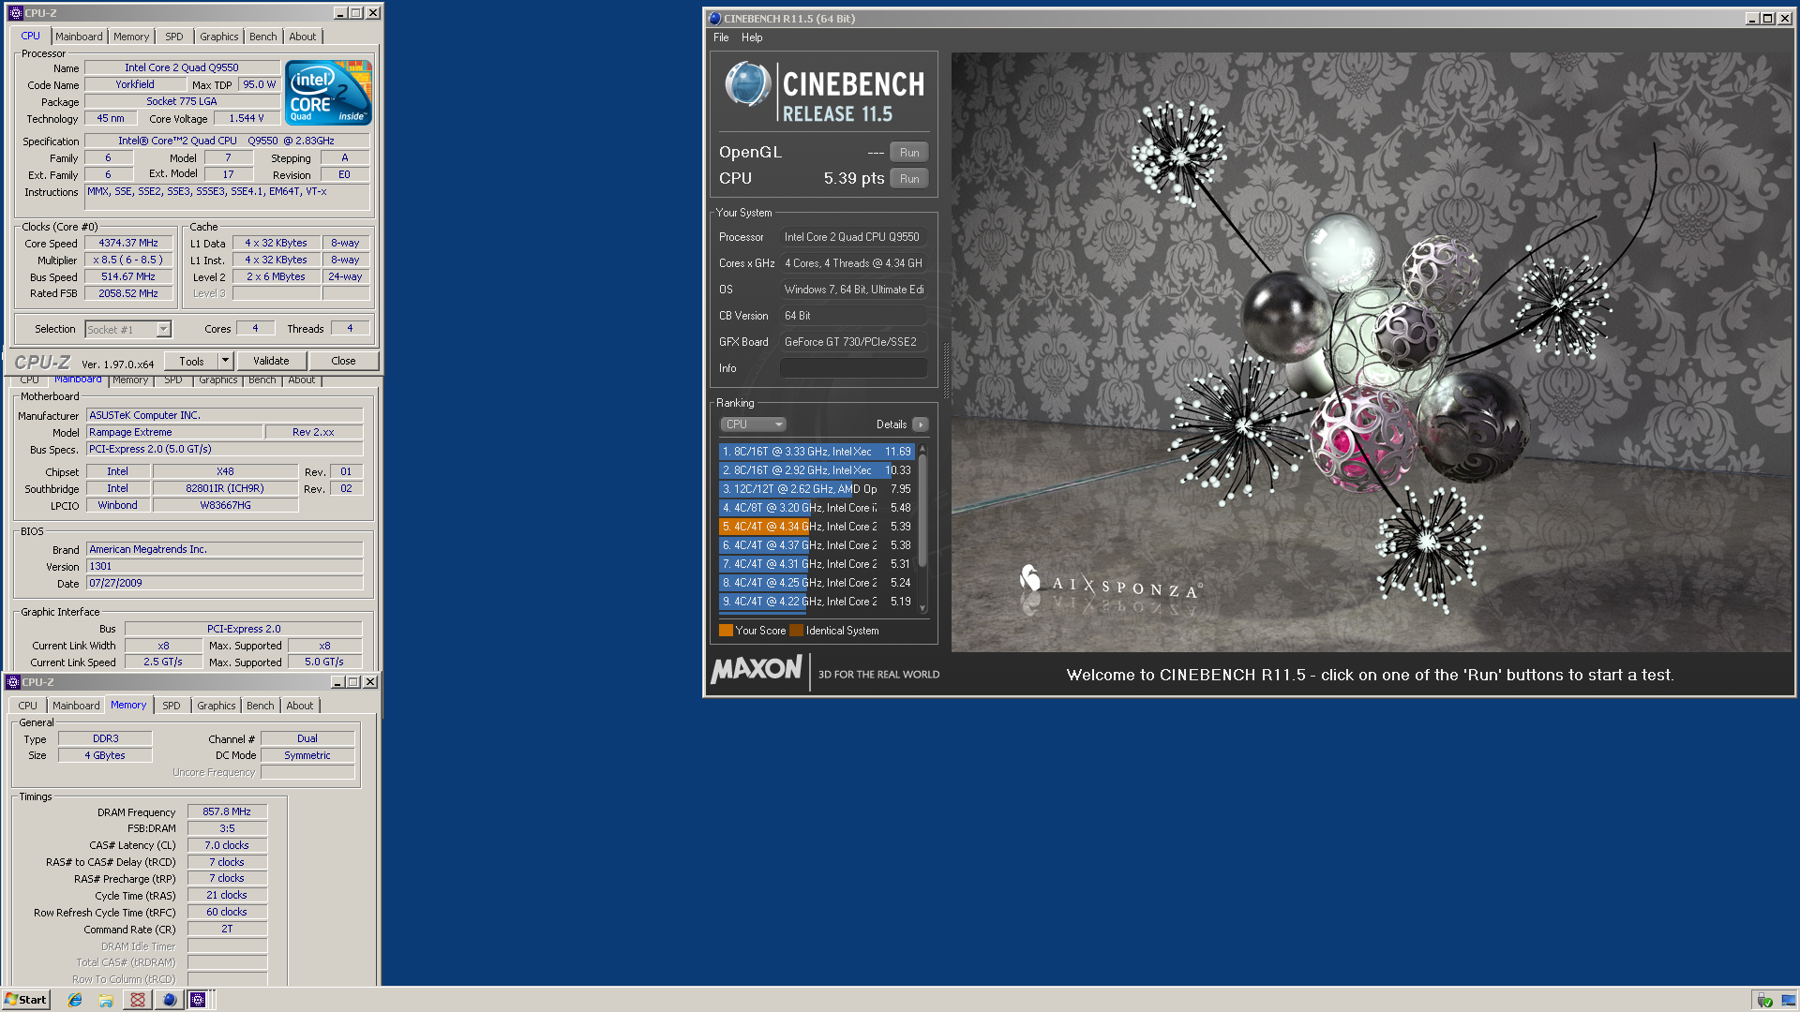Click the motherboard model Rampage Extreme
This screenshot has height=1012, width=1800.
[174, 432]
